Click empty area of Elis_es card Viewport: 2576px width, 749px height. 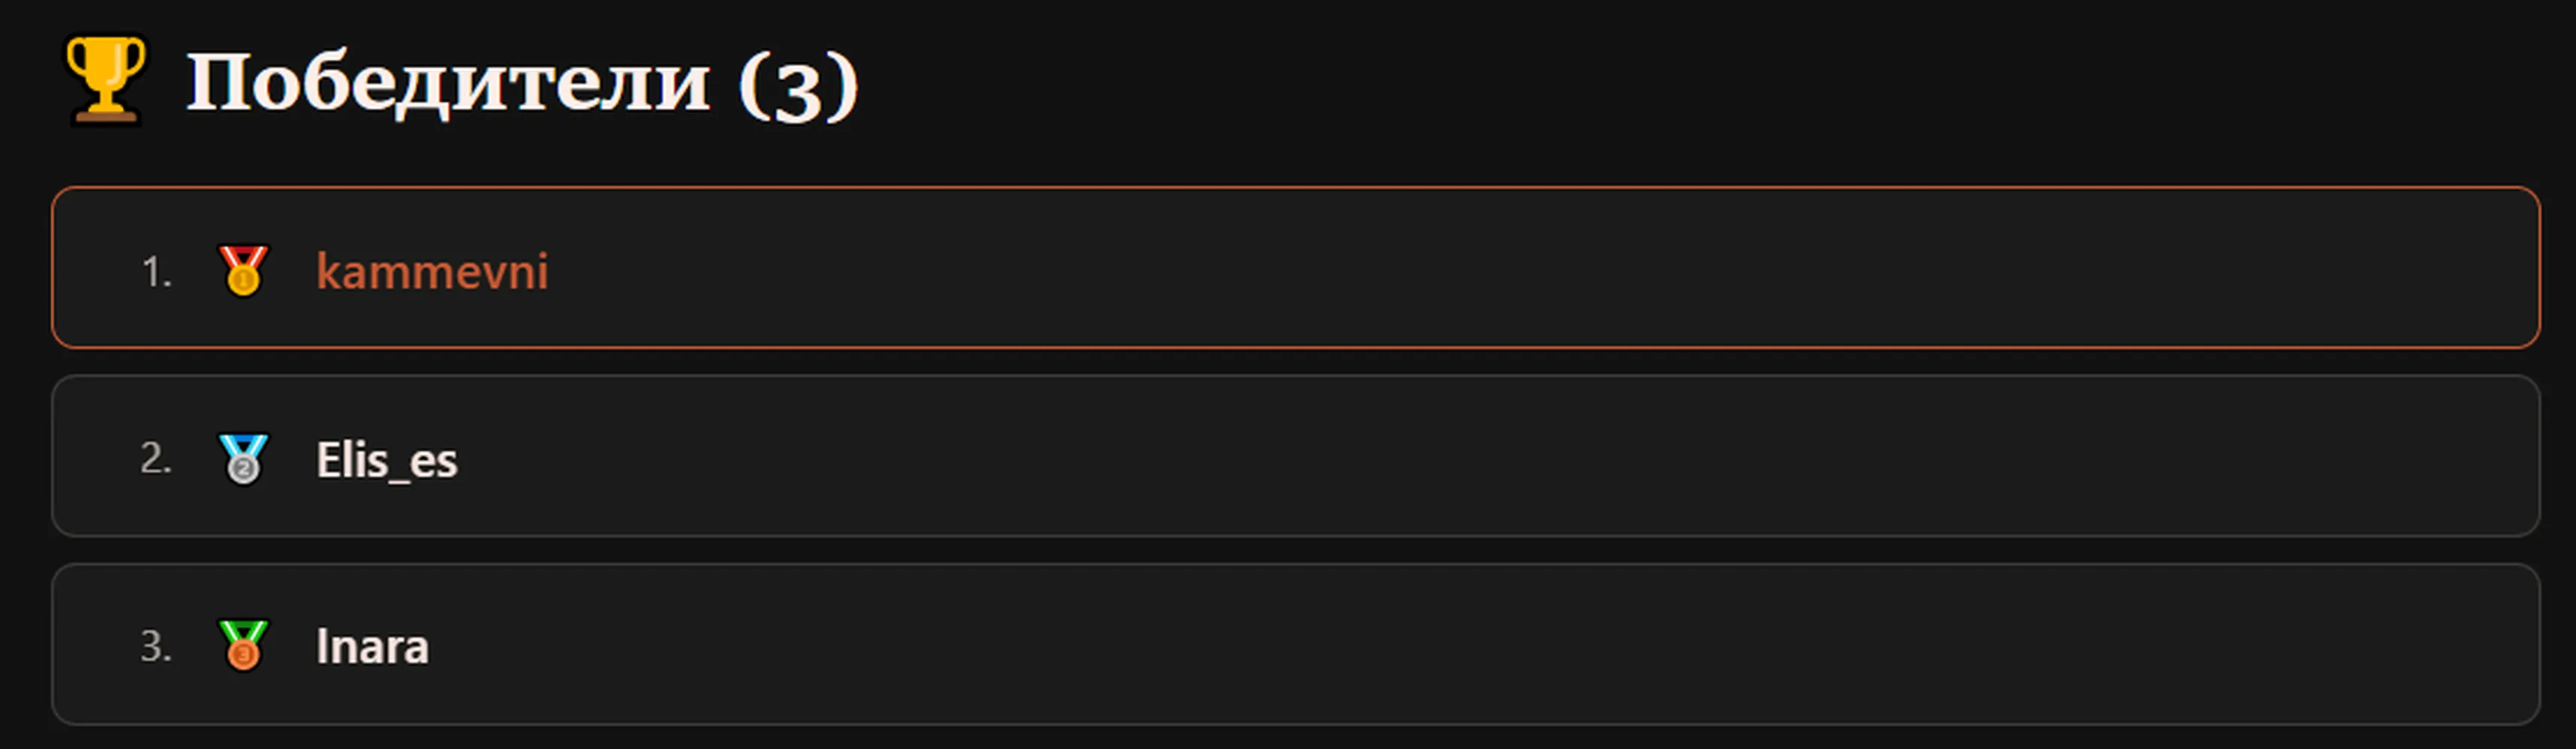pos(1500,456)
